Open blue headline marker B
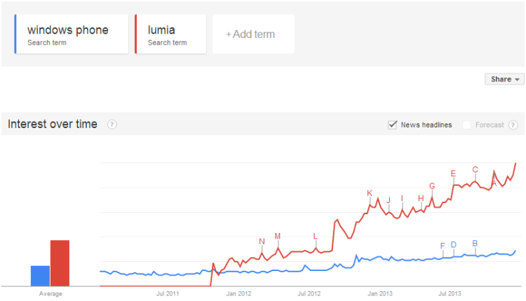The width and height of the screenshot is (526, 301). [475, 244]
